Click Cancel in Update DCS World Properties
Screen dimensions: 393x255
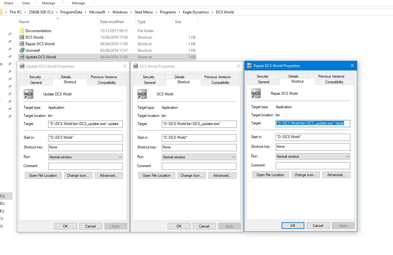[91, 226]
